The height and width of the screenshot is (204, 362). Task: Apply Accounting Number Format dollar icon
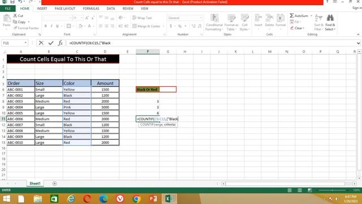(x=171, y=26)
